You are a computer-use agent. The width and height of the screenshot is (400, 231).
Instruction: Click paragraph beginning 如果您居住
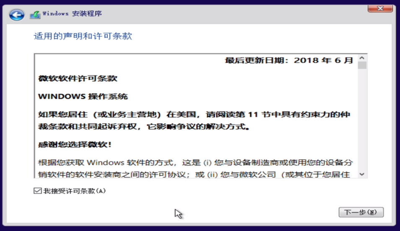(x=194, y=120)
